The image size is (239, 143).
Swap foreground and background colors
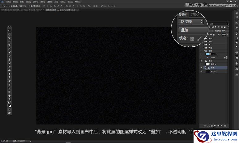coord(11,102)
